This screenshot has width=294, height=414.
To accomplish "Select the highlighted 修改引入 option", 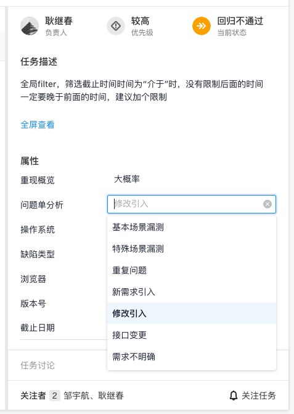I will (x=192, y=313).
